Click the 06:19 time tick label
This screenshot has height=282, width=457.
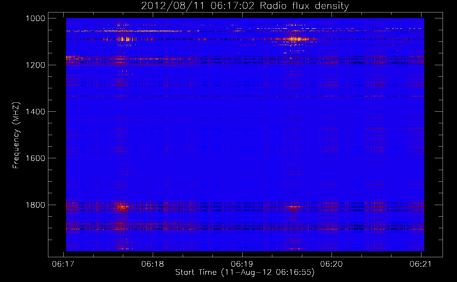(242, 264)
